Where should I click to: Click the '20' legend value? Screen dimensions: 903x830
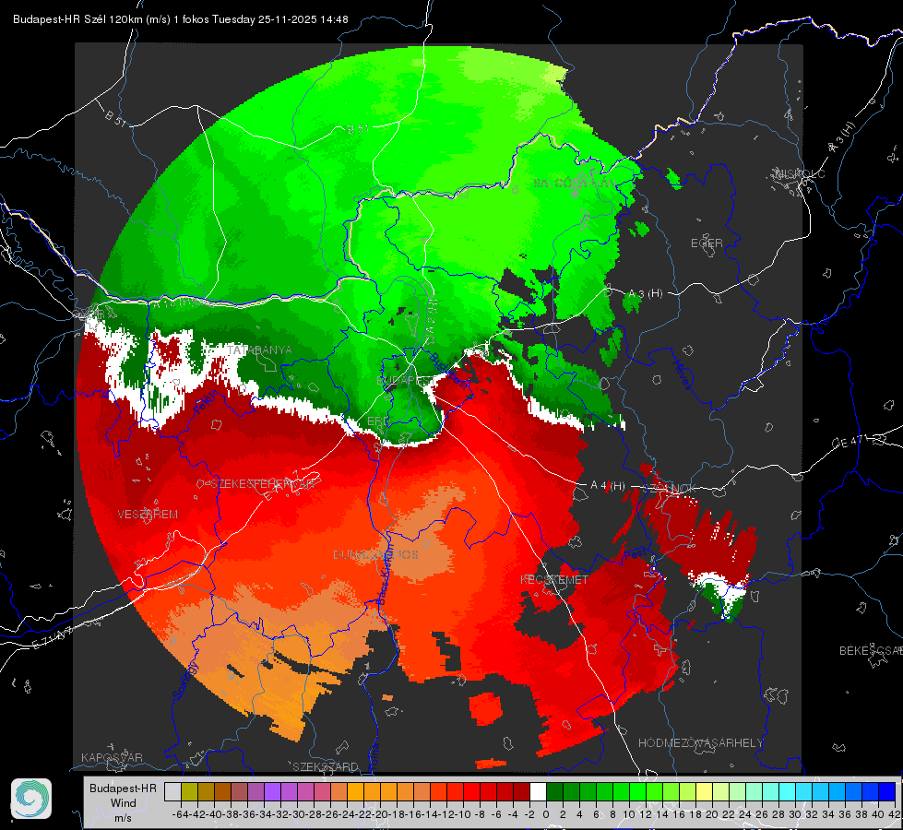[712, 814]
